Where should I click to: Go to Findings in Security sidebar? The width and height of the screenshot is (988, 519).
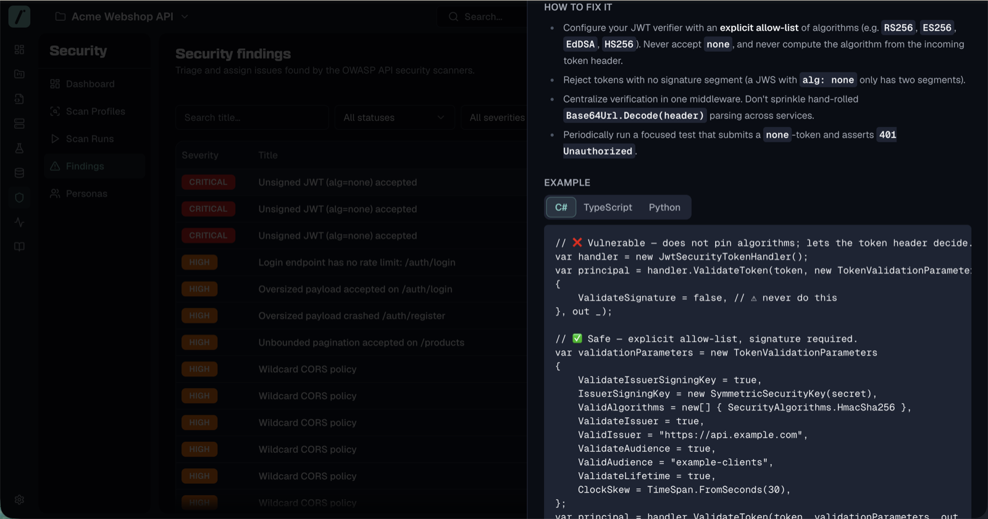[x=94, y=166]
